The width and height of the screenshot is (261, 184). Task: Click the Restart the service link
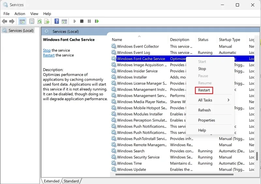point(49,55)
